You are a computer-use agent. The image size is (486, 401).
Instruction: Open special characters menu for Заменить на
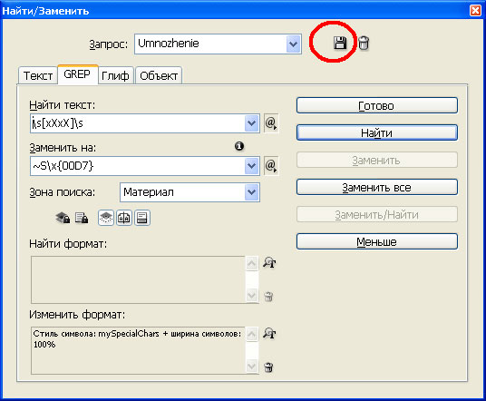coord(271,166)
